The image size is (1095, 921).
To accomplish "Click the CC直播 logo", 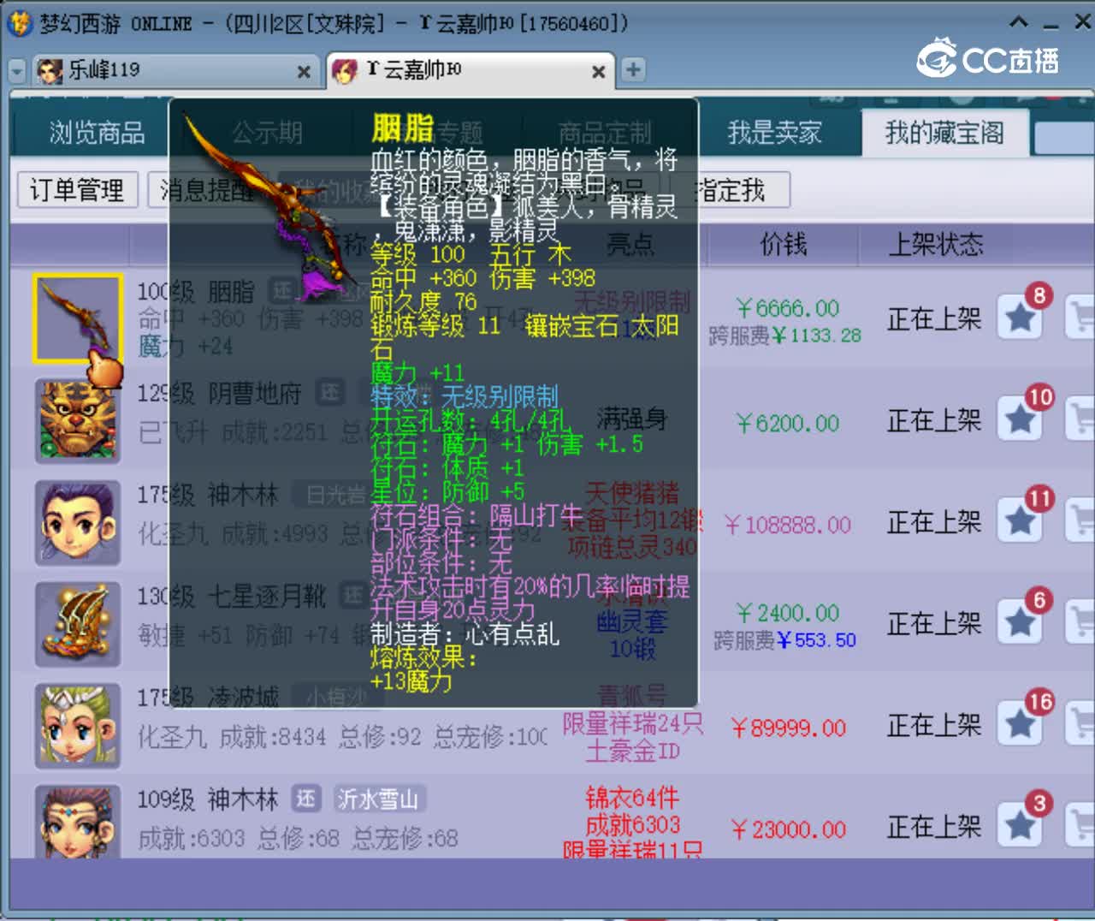I will click(988, 58).
